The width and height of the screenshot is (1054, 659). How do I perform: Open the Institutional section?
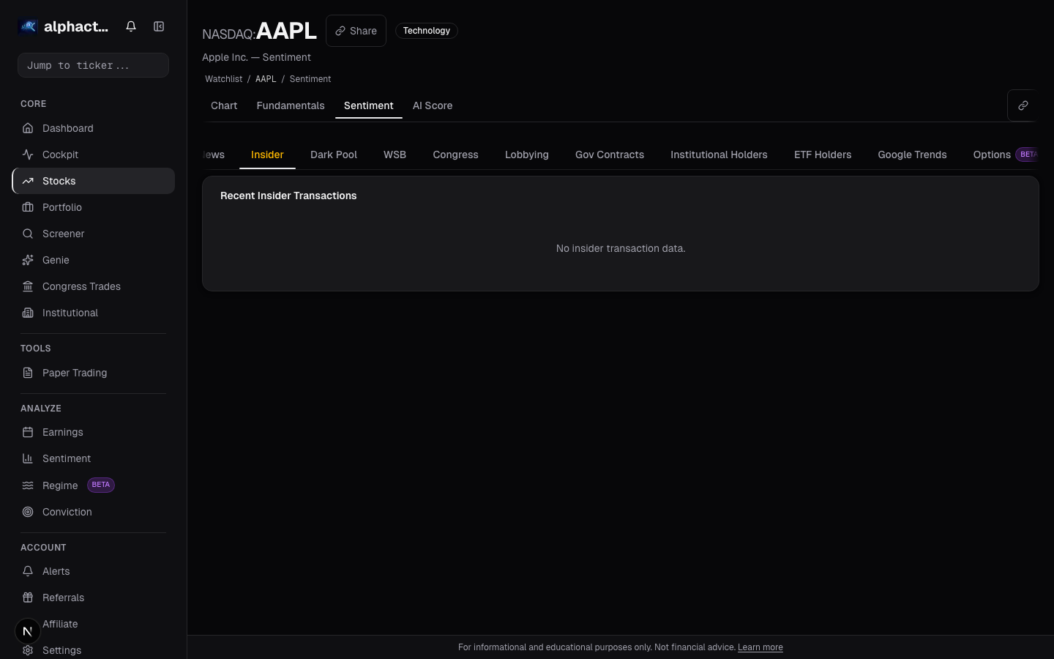pos(70,313)
